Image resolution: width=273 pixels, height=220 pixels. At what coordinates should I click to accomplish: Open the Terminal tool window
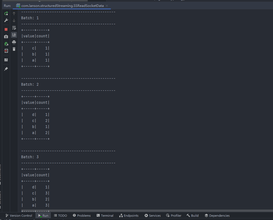point(105,216)
